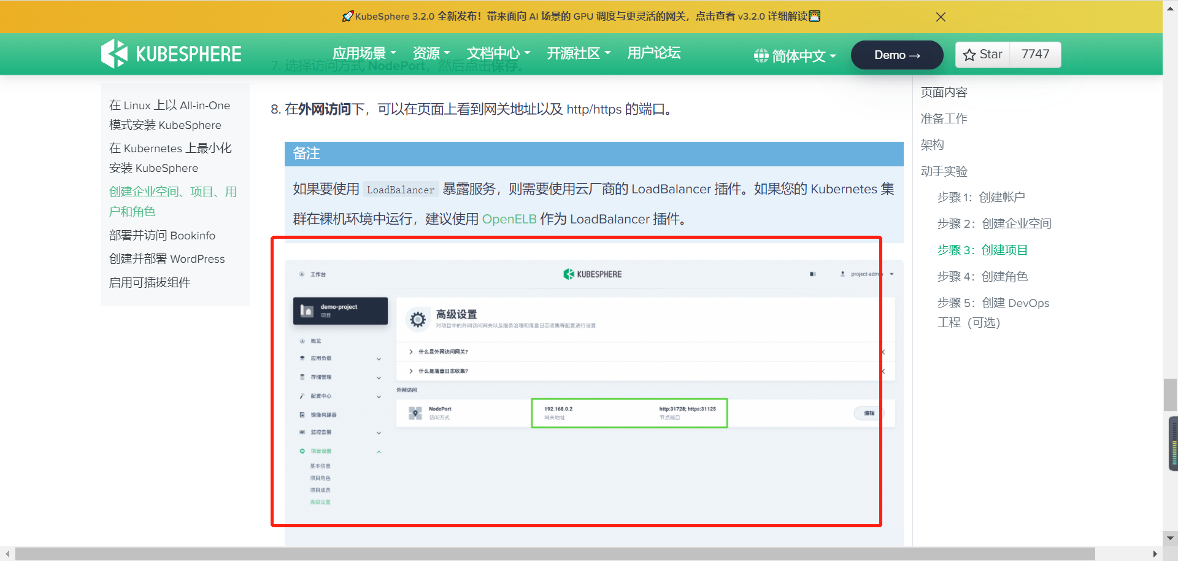Go to 用户论坛 in the navbar
The width and height of the screenshot is (1178, 561).
click(654, 53)
